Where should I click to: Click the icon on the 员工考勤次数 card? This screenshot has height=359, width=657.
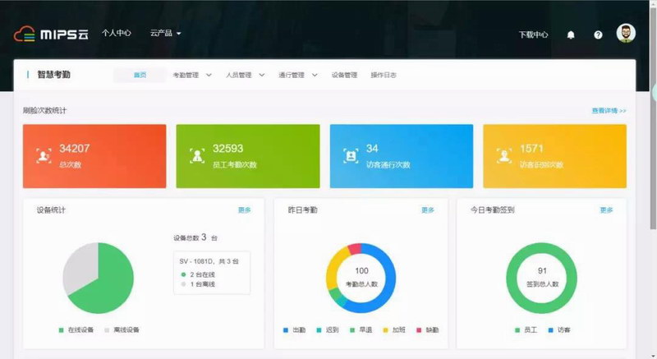click(x=195, y=156)
